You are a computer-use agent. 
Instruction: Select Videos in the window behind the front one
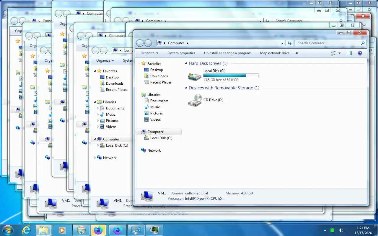click(111, 127)
